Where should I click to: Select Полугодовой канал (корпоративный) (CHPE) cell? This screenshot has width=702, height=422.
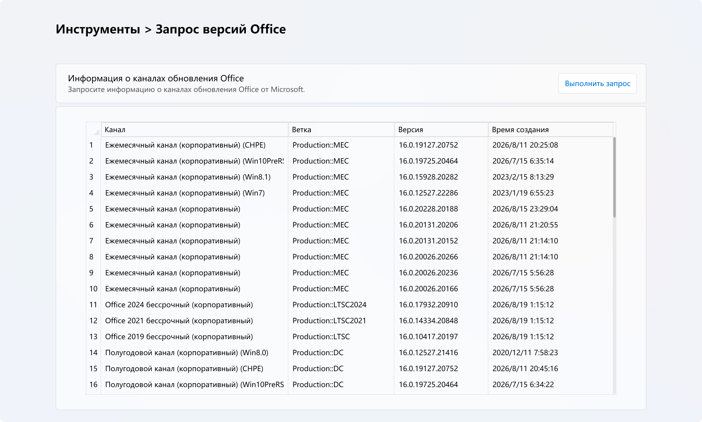coord(195,368)
